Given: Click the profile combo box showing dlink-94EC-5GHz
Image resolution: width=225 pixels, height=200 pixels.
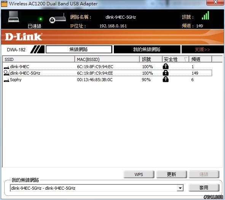Looking at the screenshot, I should point(97,188).
